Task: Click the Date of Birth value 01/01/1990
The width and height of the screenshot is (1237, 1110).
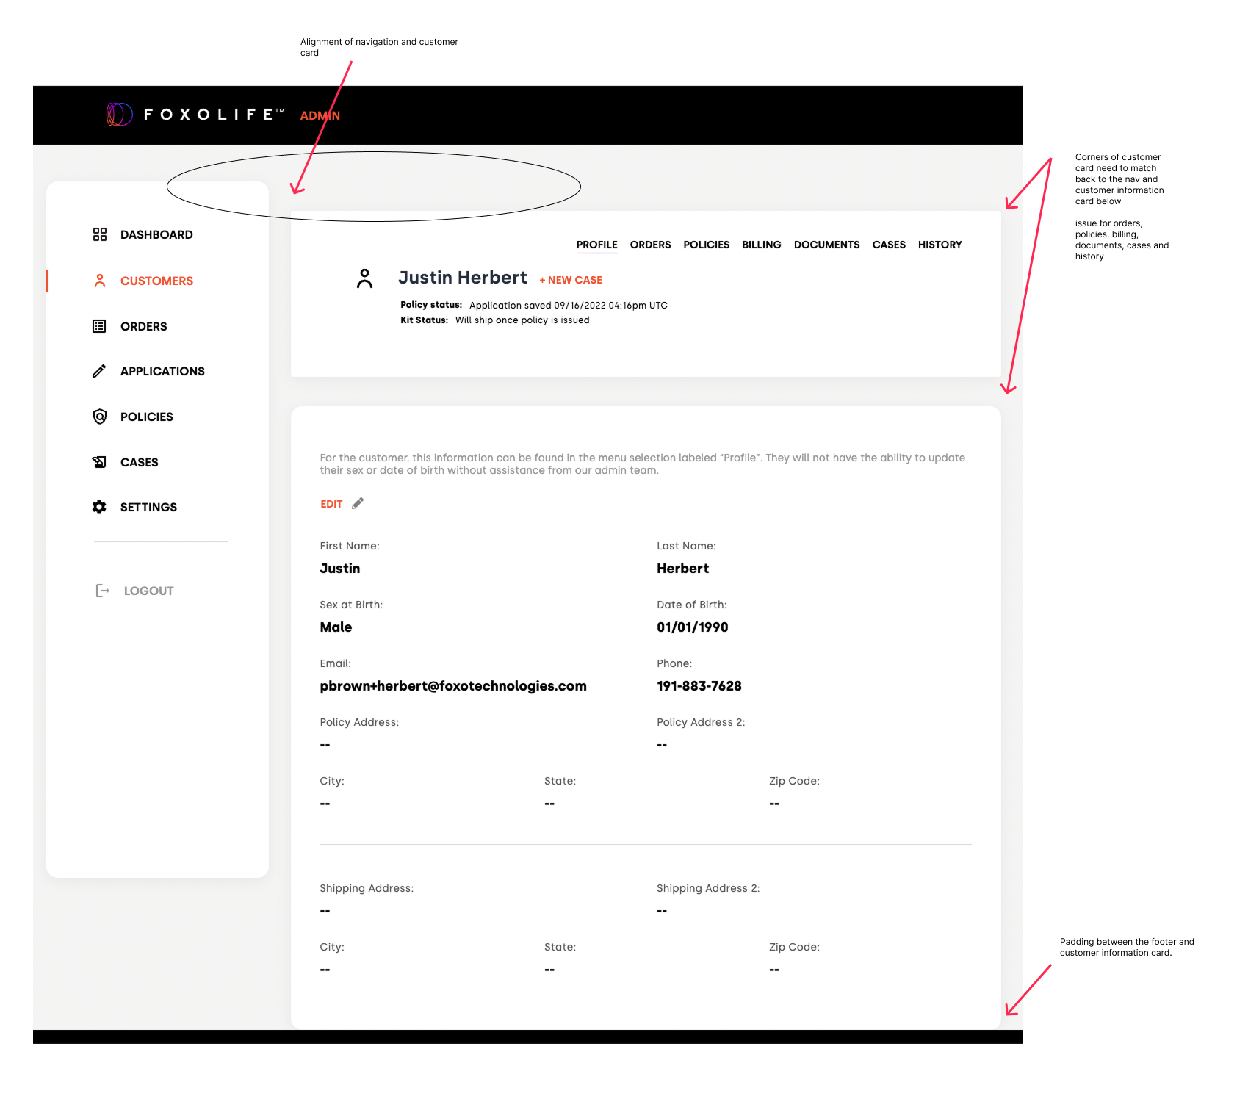Action: pyautogui.click(x=693, y=627)
